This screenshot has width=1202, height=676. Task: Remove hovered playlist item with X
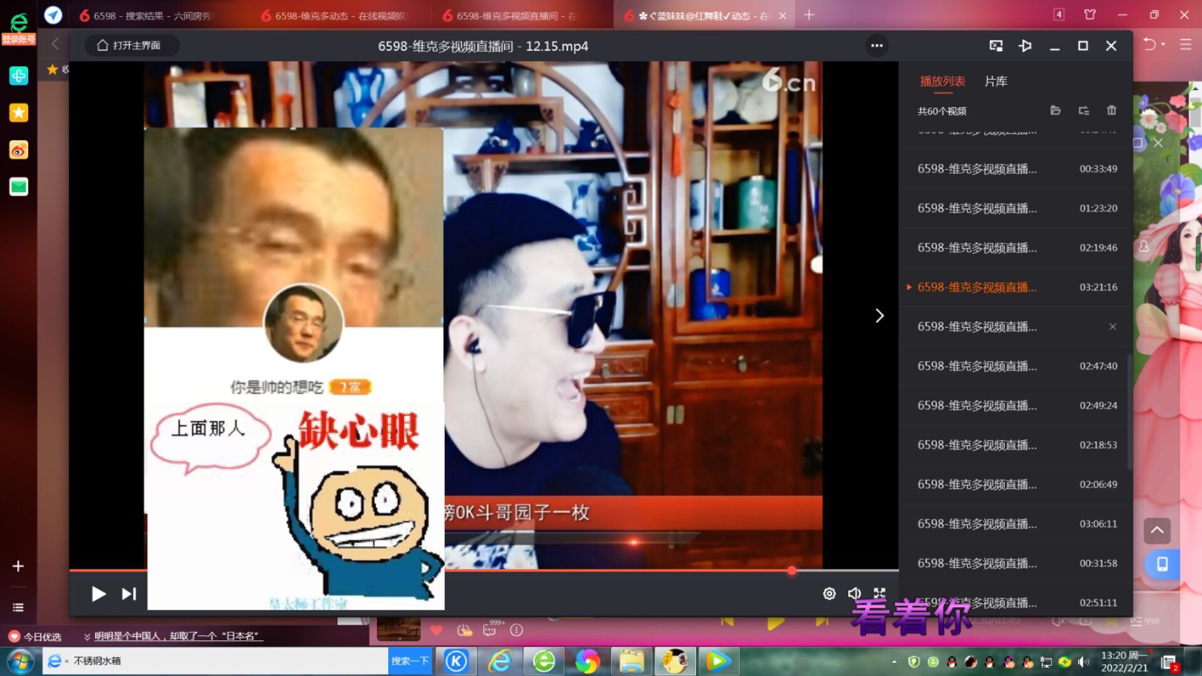coord(1112,327)
